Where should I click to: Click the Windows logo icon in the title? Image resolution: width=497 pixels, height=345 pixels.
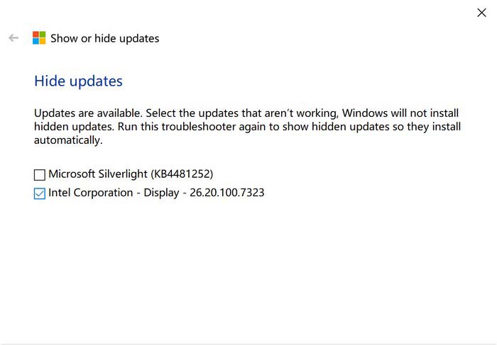[x=39, y=38]
